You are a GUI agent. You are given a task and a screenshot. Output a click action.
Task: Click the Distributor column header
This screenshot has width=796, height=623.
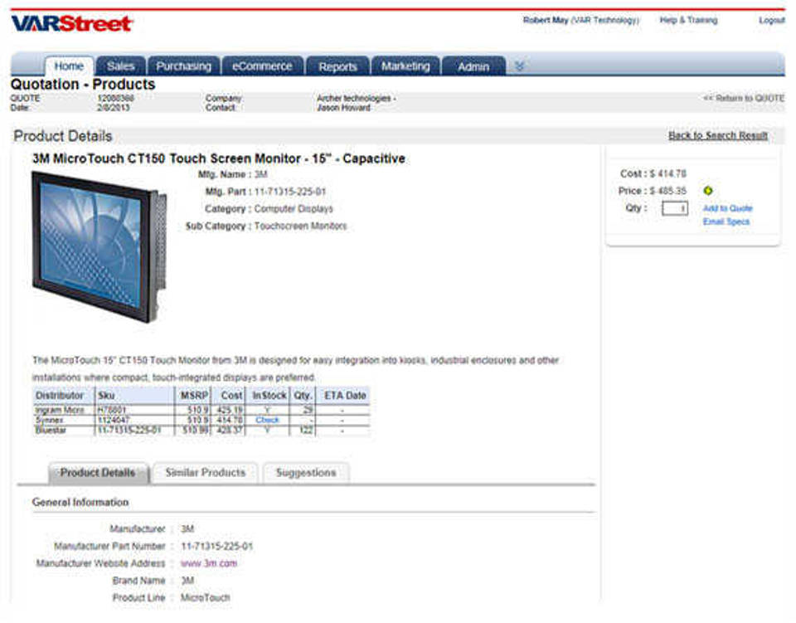64,396
